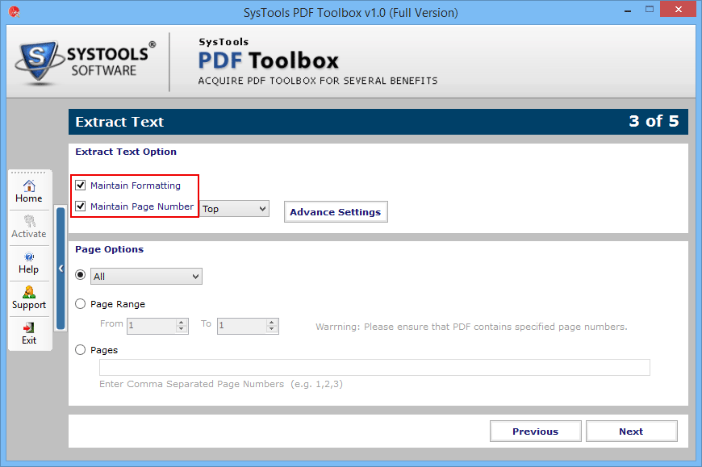Expand the All pages dropdown
Image resolution: width=702 pixels, height=467 pixels.
click(x=146, y=277)
